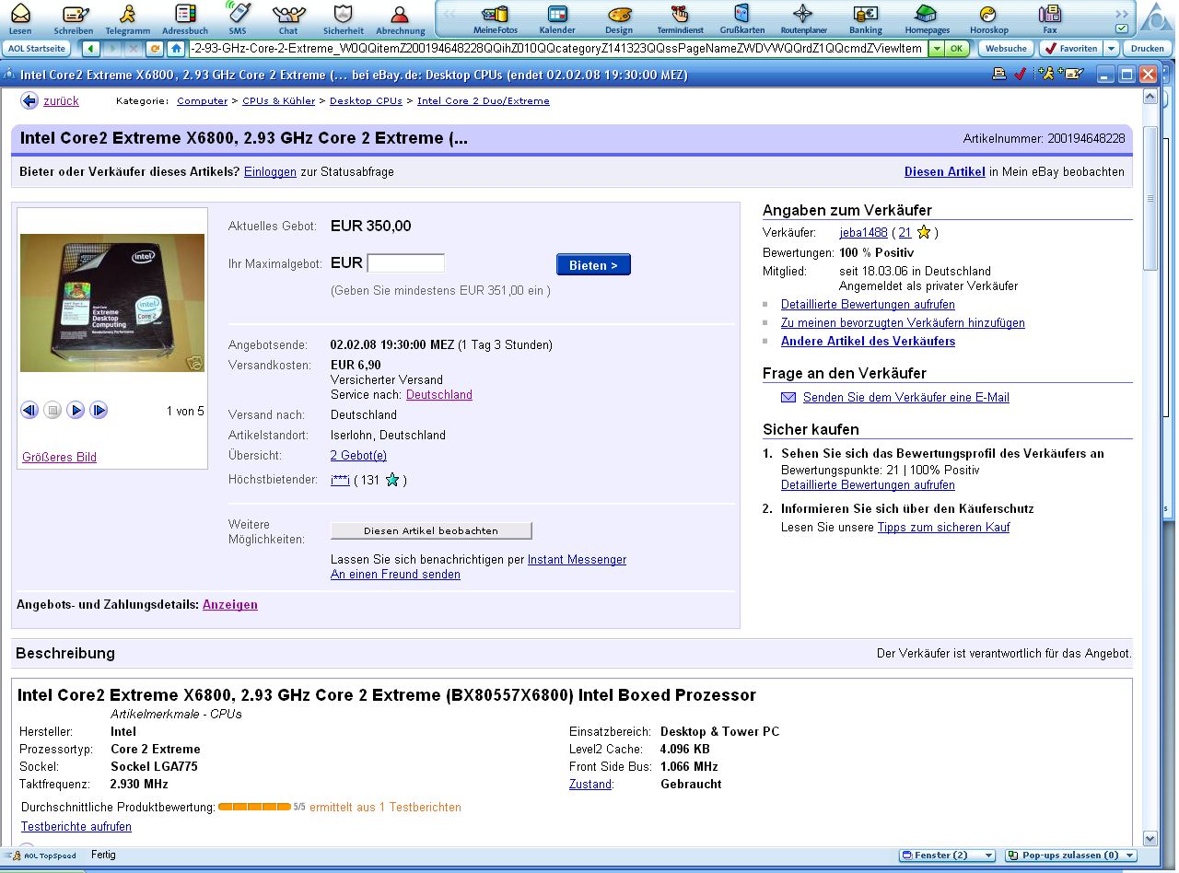Add buddy via plus-person icon in title bar
Screen dimensions: 1179x873
click(x=1045, y=75)
